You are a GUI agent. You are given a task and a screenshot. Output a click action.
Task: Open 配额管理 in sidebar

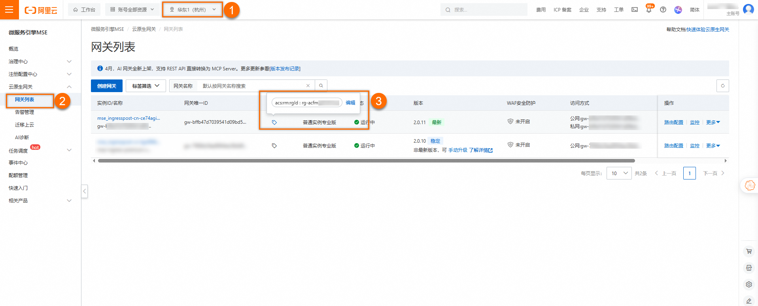pyautogui.click(x=18, y=175)
